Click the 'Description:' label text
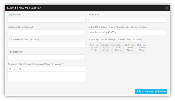175x101 pixels. click(x=13, y=64)
